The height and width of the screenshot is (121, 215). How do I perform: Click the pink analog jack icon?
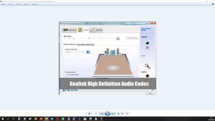pyautogui.click(x=147, y=48)
